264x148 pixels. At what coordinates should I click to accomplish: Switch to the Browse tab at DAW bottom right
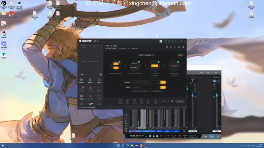[218, 136]
